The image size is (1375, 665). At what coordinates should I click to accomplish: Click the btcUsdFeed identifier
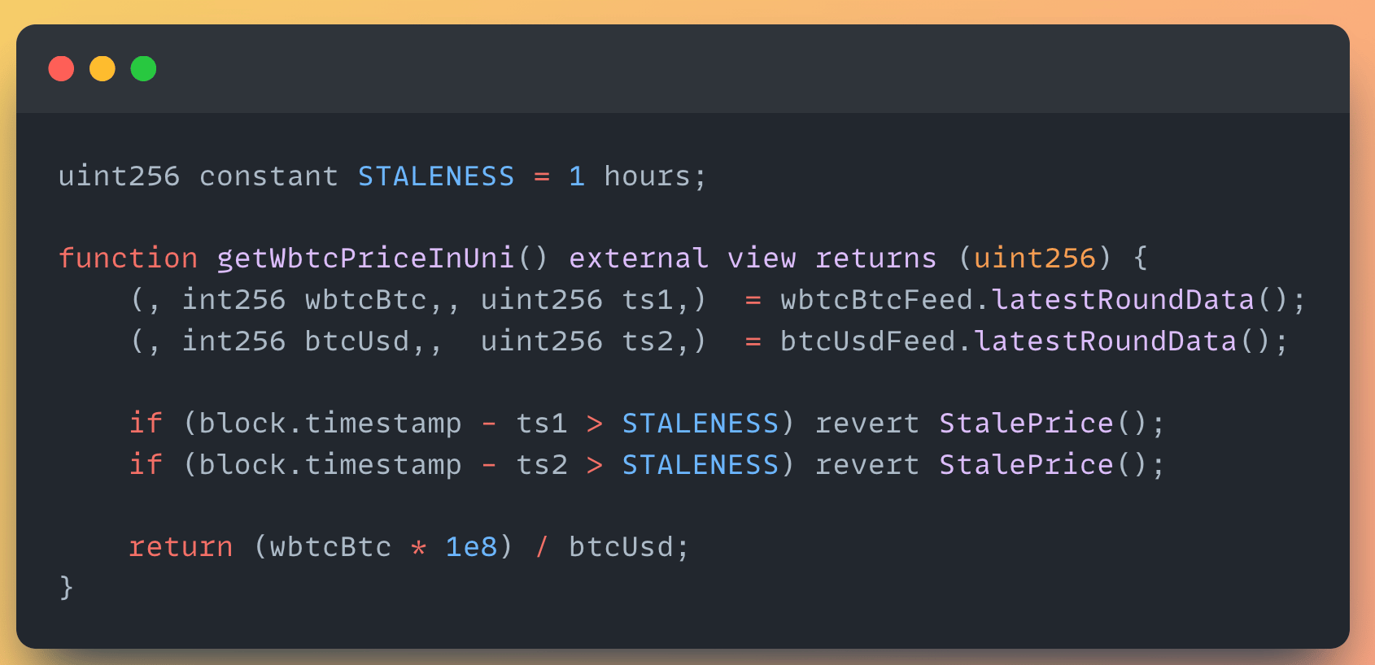[867, 341]
